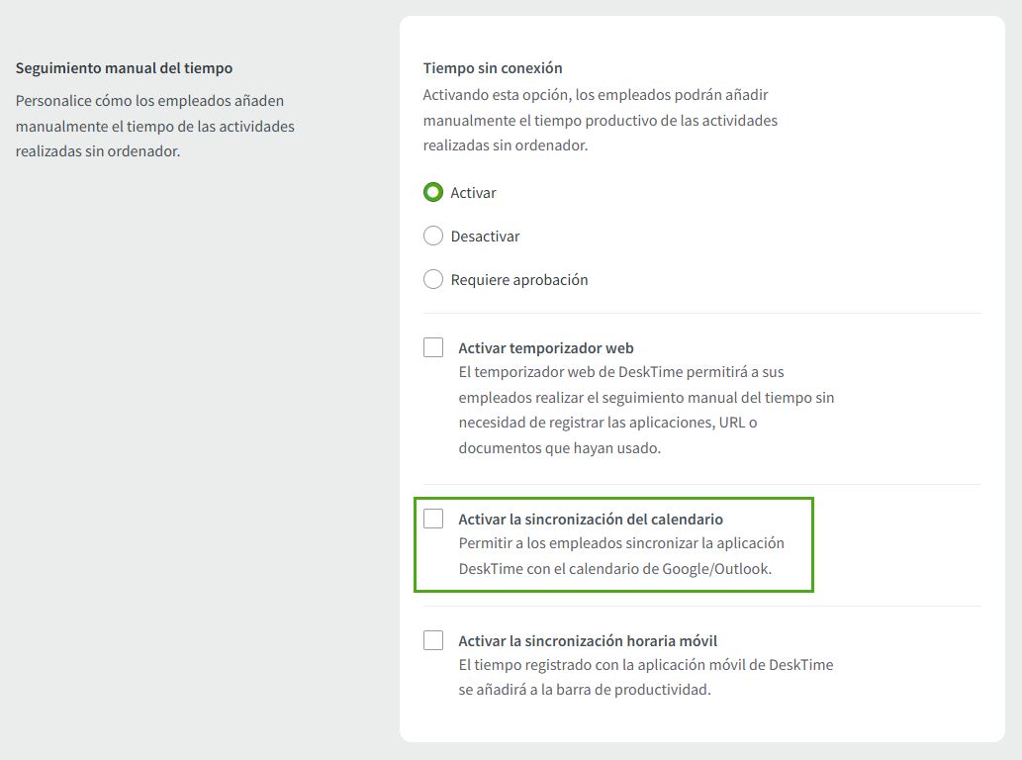
Task: Enable the "Activar temporizador web" checkbox
Action: click(x=432, y=347)
